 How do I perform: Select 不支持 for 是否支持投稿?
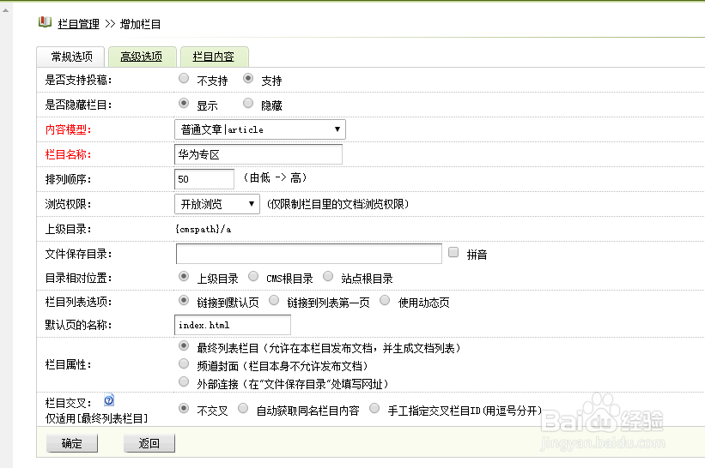tap(184, 79)
